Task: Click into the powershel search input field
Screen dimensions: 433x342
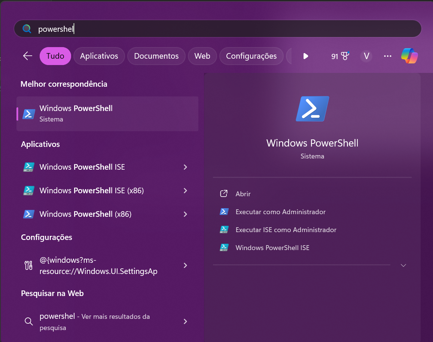Action: click(x=217, y=29)
